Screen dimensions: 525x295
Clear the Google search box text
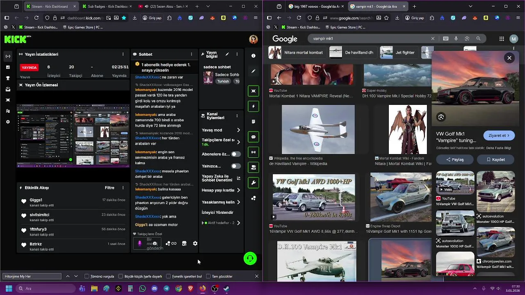click(433, 39)
